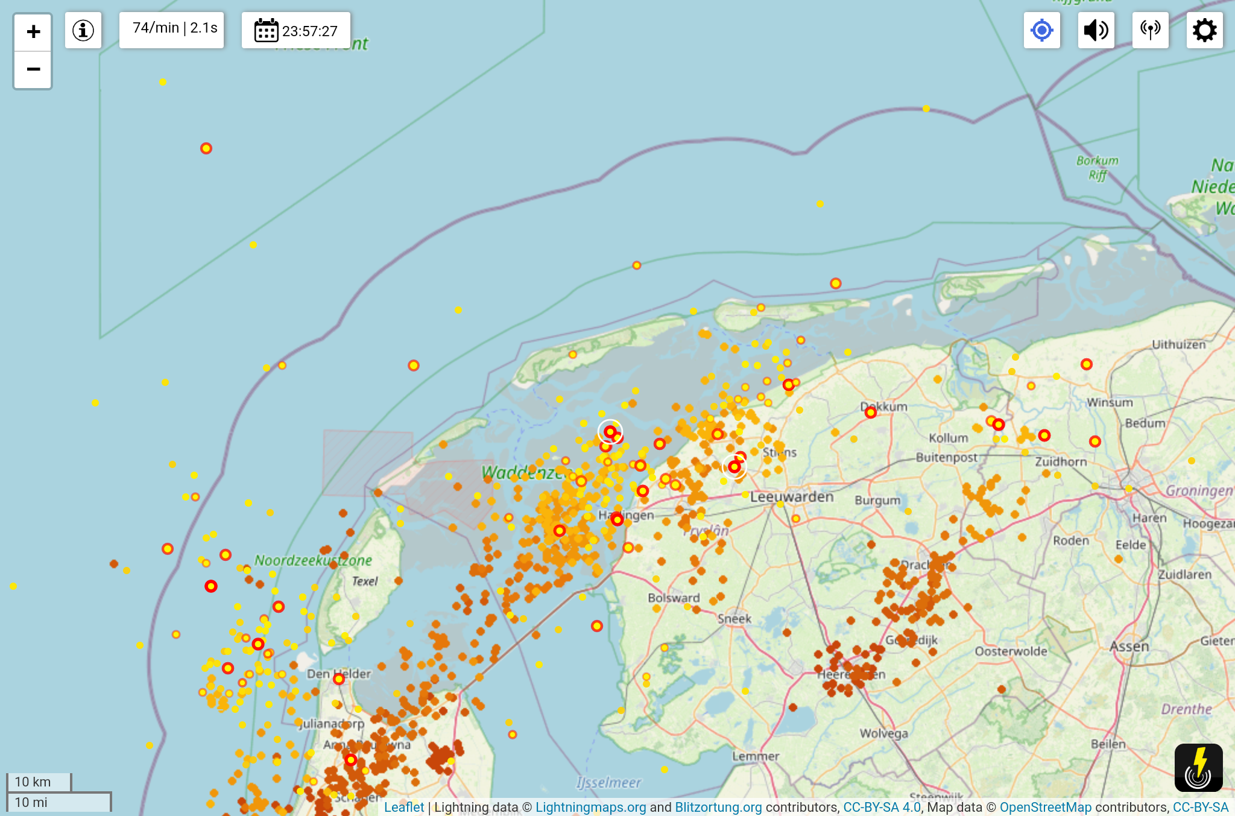Click the calendar icon in time box
The image size is (1235, 816).
click(x=266, y=30)
